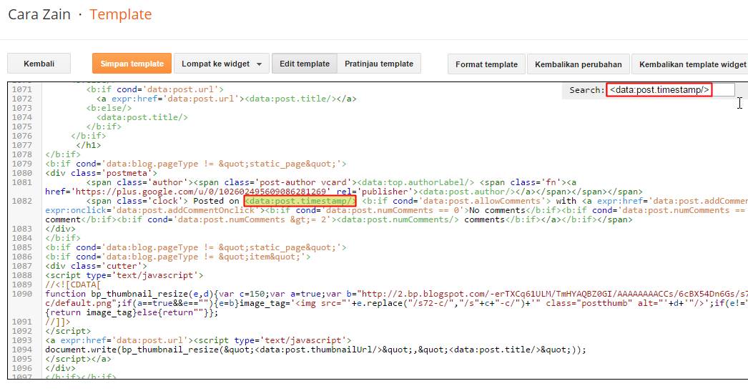Click the //]]> line 1091
Image resolution: width=748 pixels, height=391 pixels.
tap(58, 322)
